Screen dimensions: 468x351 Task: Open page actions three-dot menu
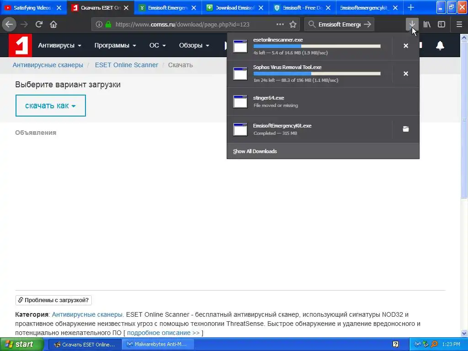click(280, 25)
